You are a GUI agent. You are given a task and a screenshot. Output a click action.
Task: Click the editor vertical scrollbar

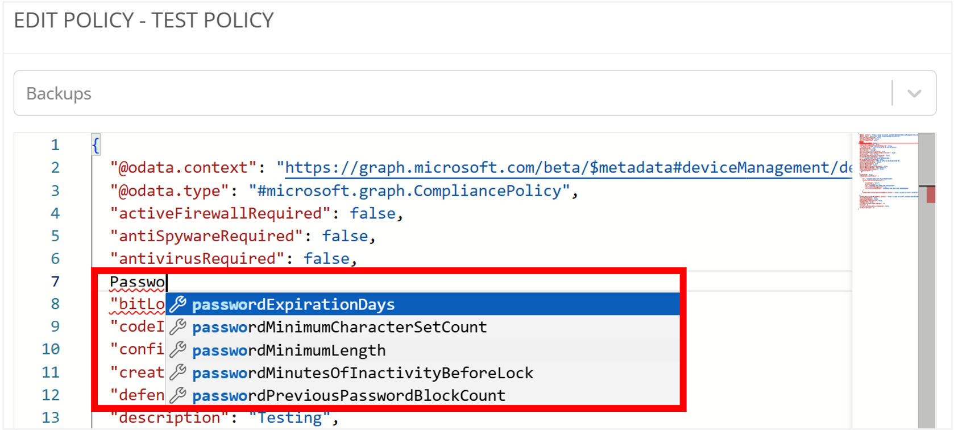(927, 284)
